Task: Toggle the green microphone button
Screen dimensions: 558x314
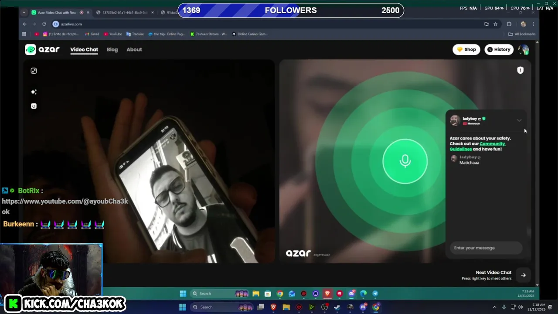Action: (405, 161)
